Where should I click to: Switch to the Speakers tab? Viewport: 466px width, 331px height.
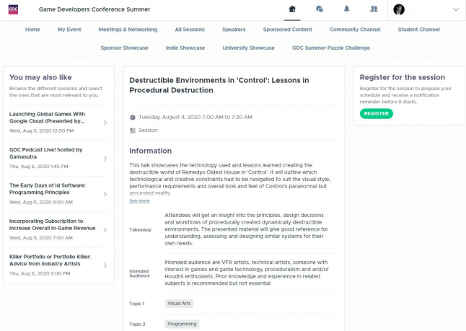click(234, 30)
